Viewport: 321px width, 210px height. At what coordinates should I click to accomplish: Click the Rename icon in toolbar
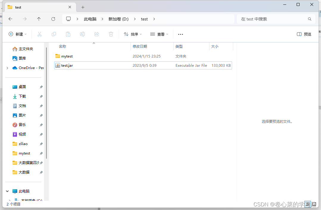tap(82, 34)
